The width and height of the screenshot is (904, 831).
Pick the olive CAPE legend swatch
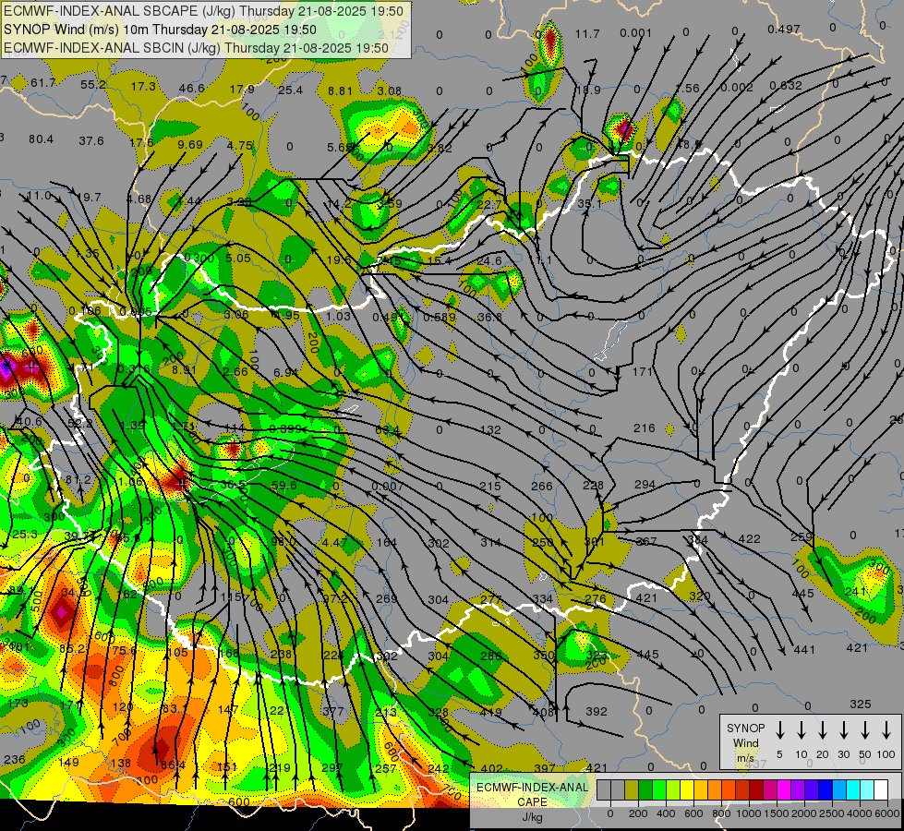coord(632,790)
